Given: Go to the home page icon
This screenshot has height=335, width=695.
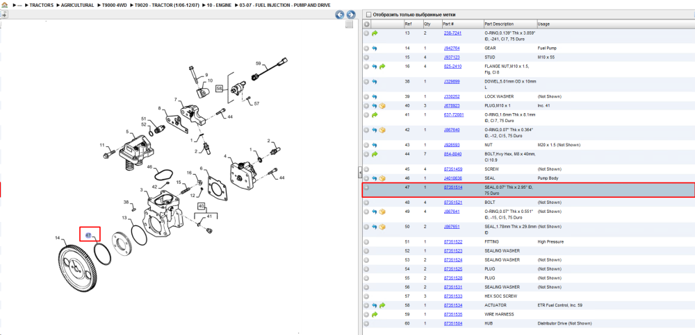Looking at the screenshot, I should pyautogui.click(x=4, y=5).
